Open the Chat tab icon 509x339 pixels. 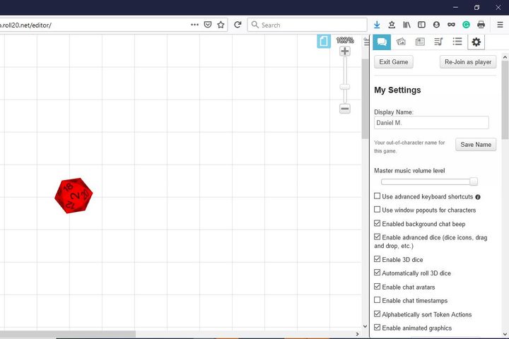click(382, 42)
